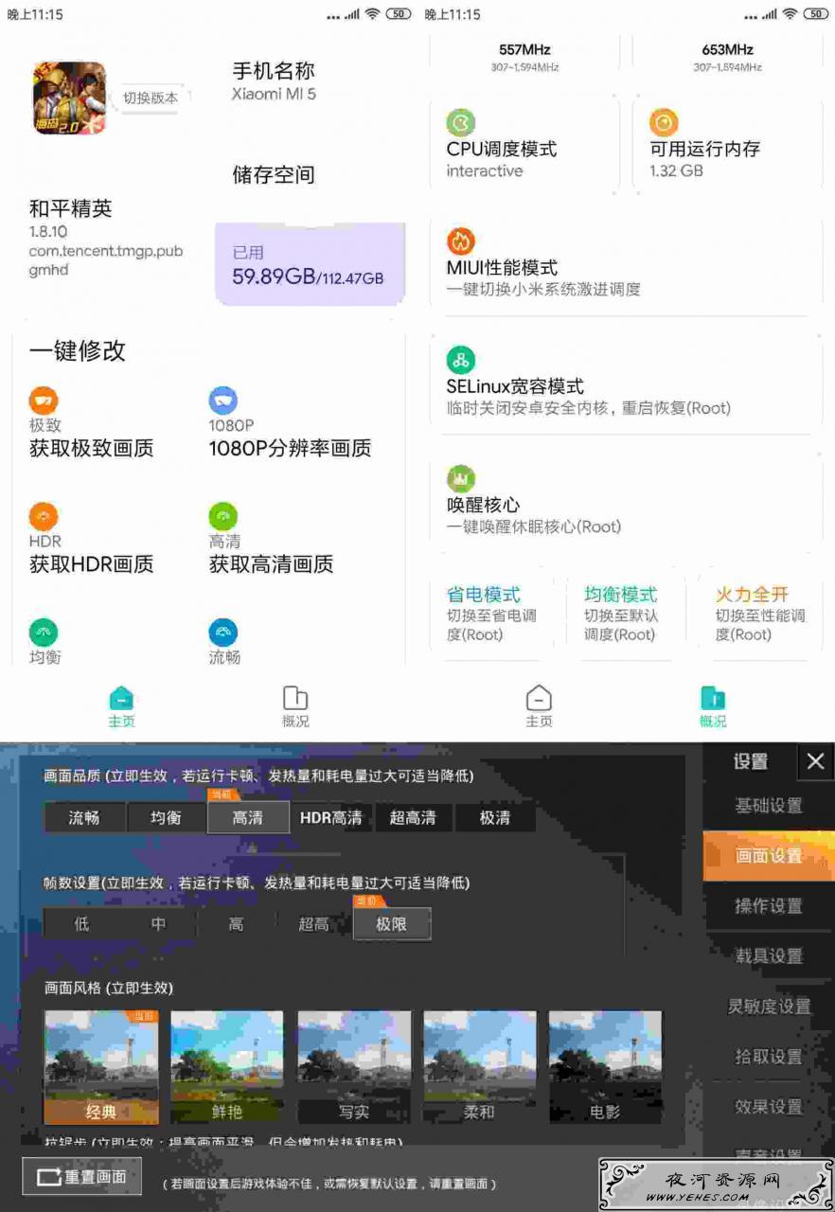Tap the orange 极致 quality icon

tap(44, 401)
